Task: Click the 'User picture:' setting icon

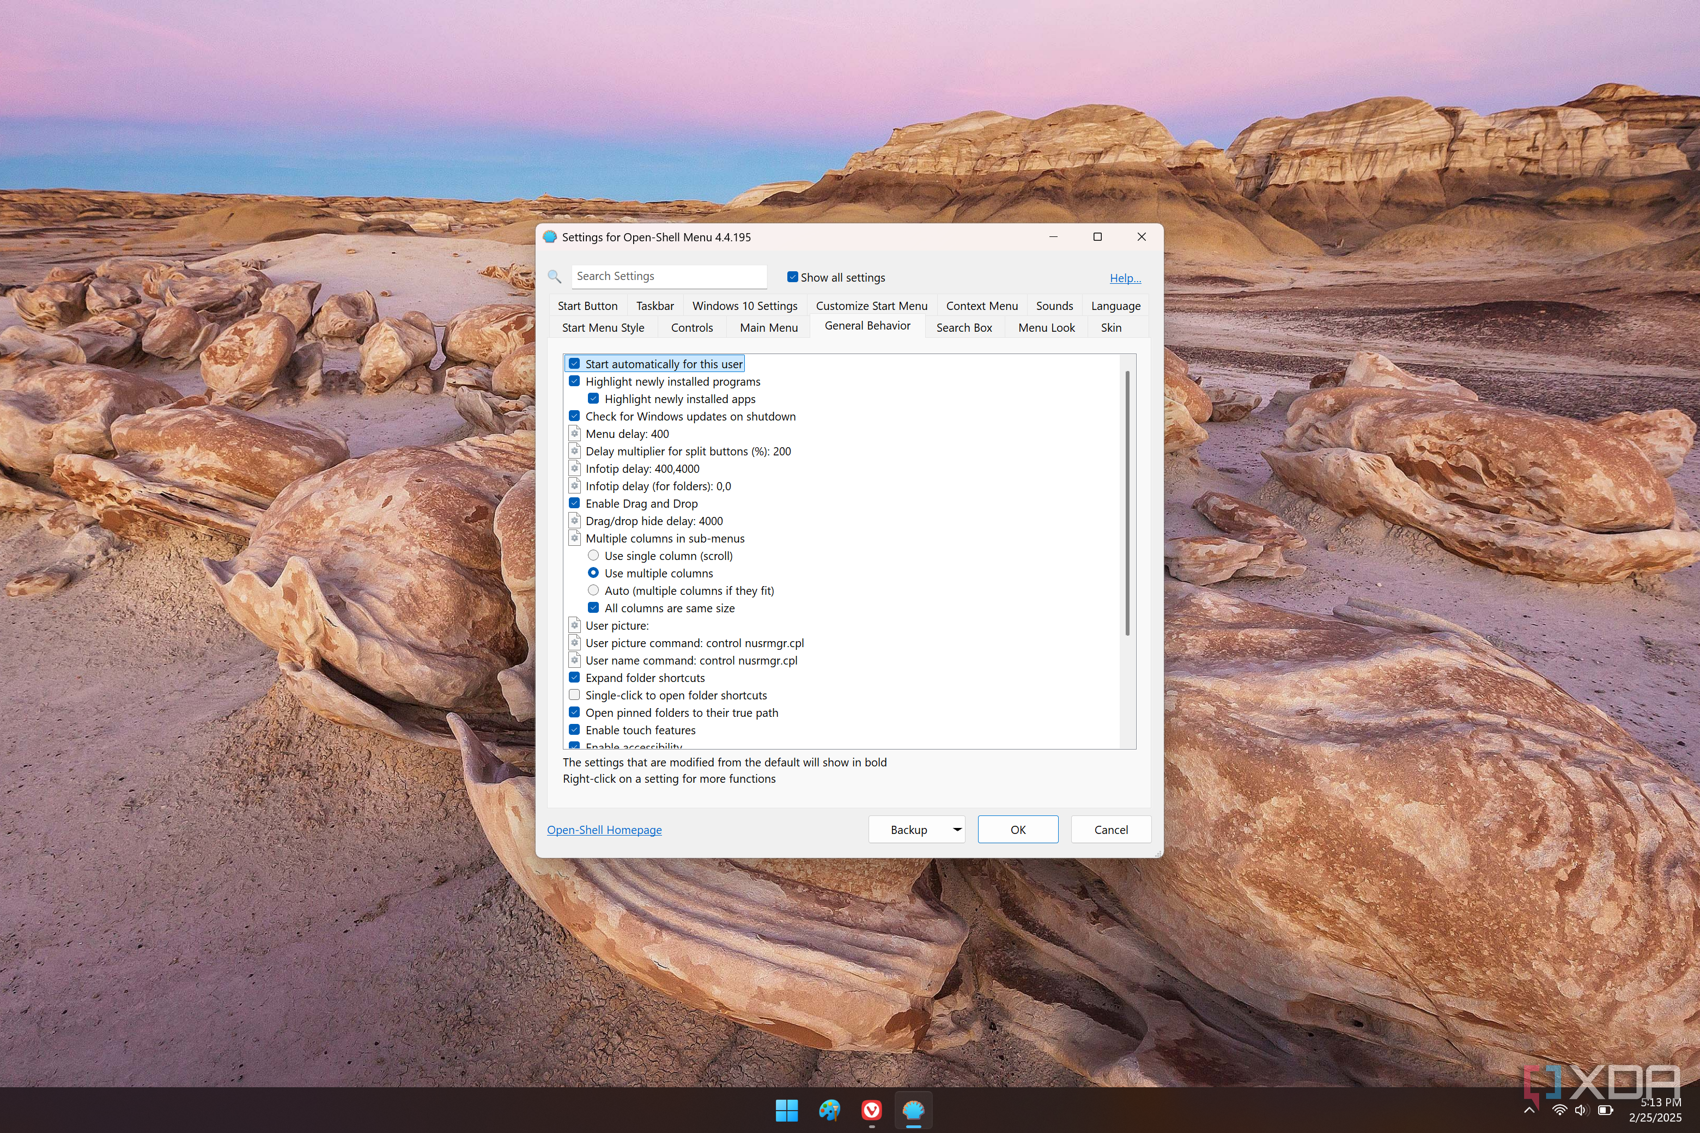Action: tap(575, 625)
